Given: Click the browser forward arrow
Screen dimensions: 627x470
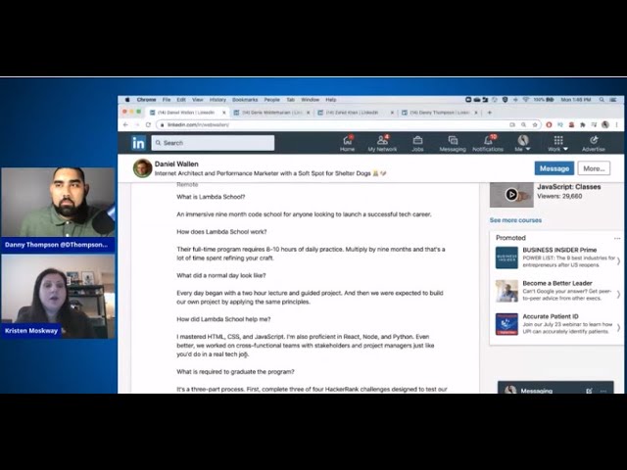Looking at the screenshot, I should 137,124.
